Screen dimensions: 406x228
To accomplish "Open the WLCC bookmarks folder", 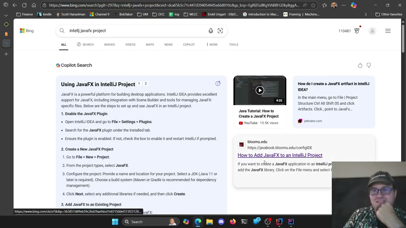I will 191,14.
